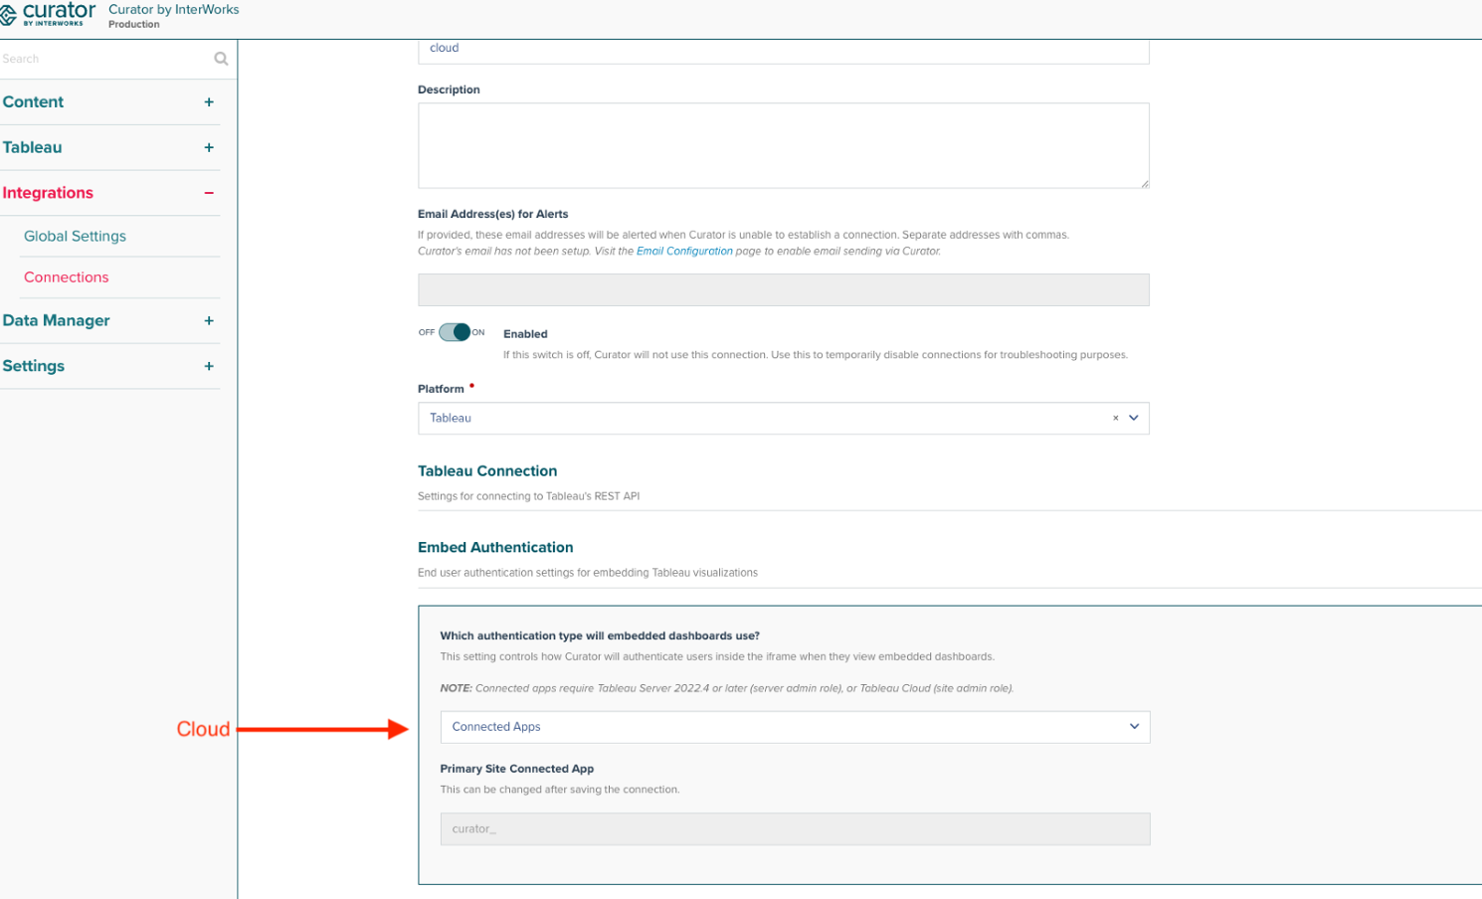This screenshot has height=899, width=1482.
Task: Click the 'Primary Site Connected App' label
Action: (517, 769)
